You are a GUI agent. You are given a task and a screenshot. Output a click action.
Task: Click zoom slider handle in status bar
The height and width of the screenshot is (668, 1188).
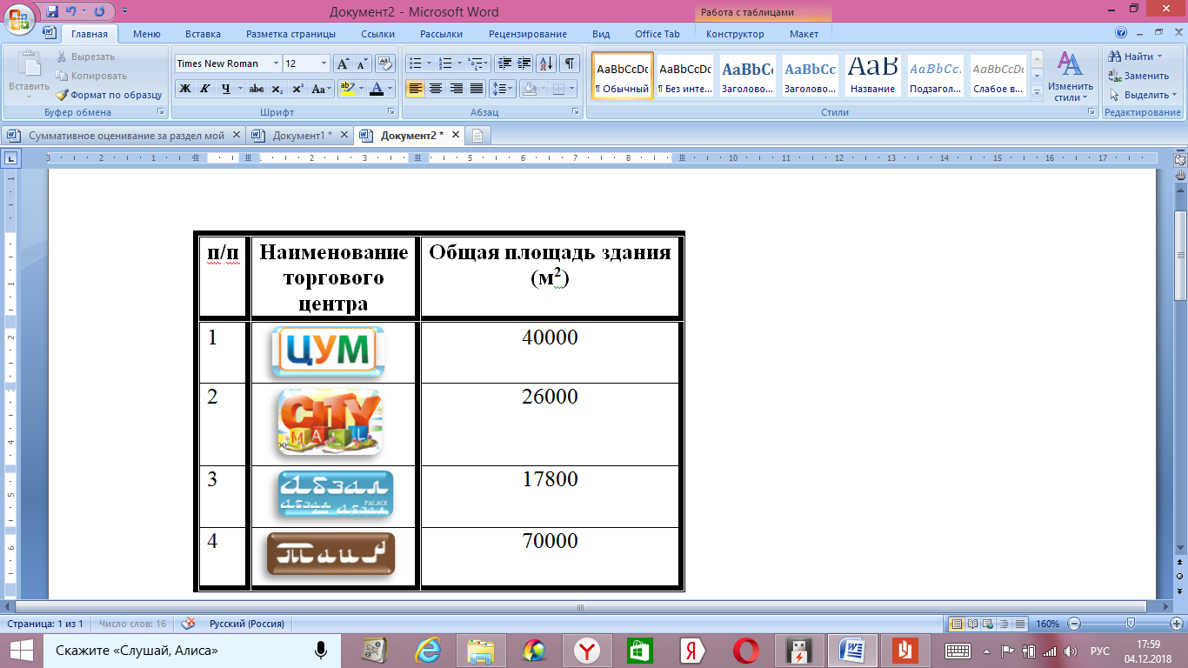[x=1130, y=624]
